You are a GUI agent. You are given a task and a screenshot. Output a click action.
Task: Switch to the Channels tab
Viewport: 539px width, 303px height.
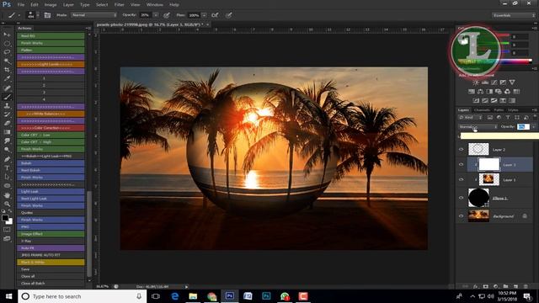coord(482,110)
